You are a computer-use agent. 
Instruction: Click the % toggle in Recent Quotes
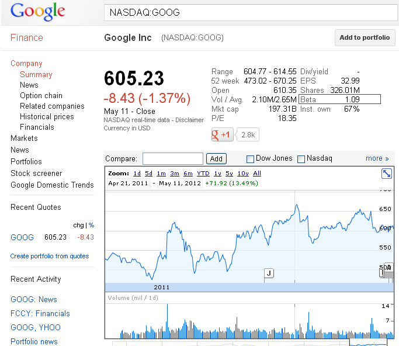pyautogui.click(x=91, y=225)
